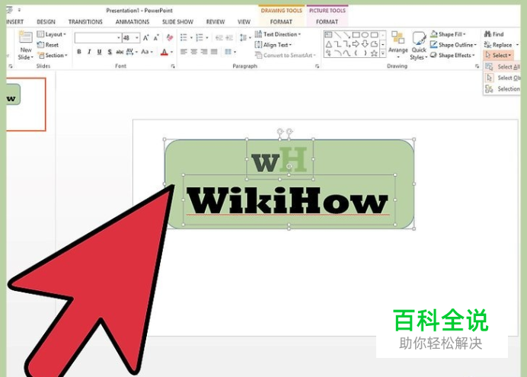Open the Columns options
This screenshot has width=527, height=377.
pyautogui.click(x=230, y=52)
